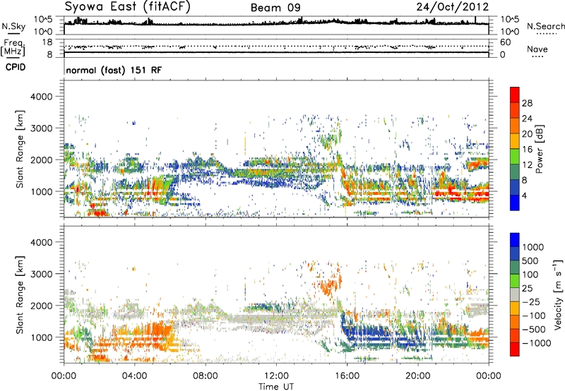This screenshot has width=565, height=391.
Task: Click the right-axis value '60'
Action: 506,42
